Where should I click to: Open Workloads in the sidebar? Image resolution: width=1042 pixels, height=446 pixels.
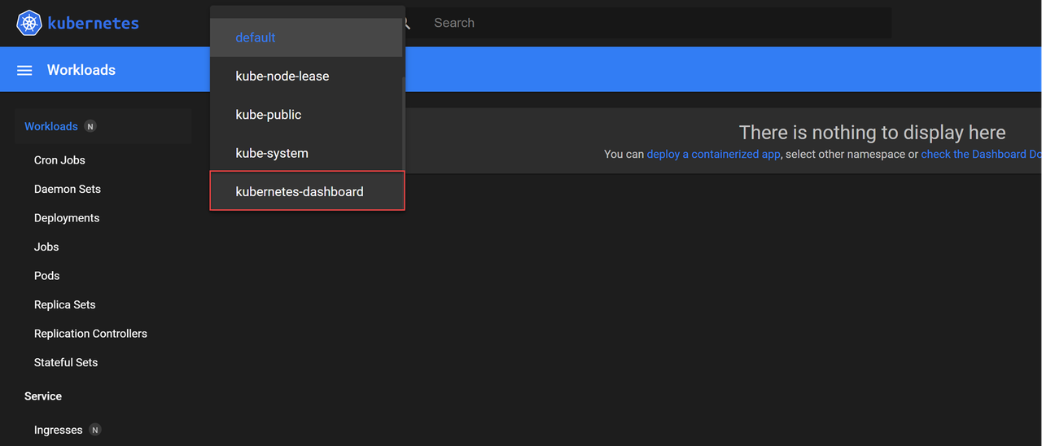click(x=51, y=126)
